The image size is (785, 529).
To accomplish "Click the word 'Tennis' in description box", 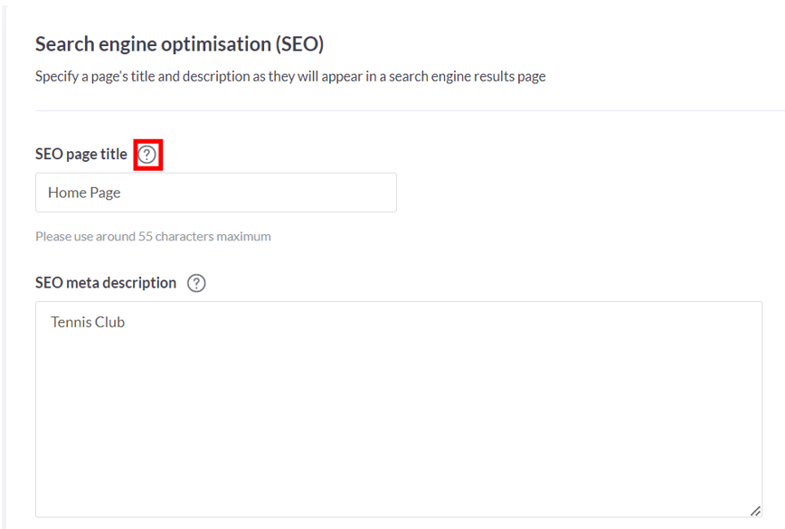I will pos(71,322).
